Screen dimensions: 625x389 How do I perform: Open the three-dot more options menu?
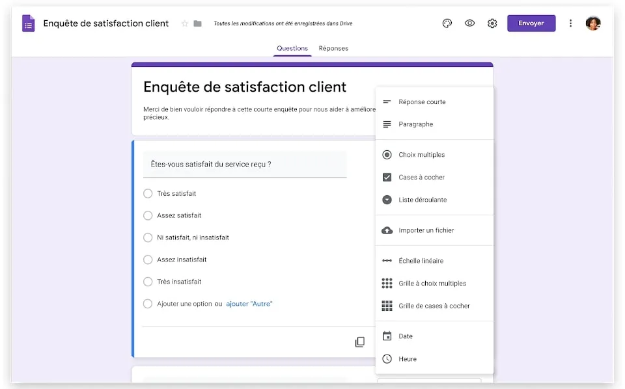click(570, 23)
